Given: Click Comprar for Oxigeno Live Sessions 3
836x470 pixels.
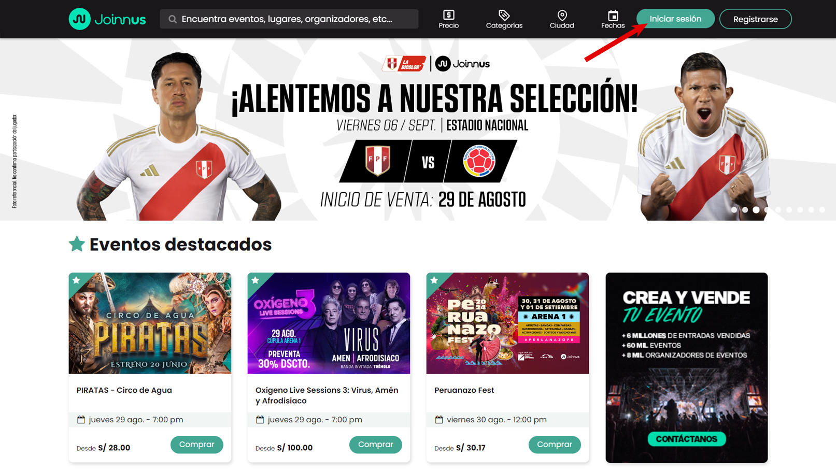Looking at the screenshot, I should [x=376, y=445].
